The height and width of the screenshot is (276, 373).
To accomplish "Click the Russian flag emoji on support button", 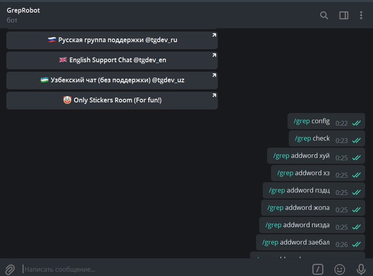I will click(x=52, y=40).
